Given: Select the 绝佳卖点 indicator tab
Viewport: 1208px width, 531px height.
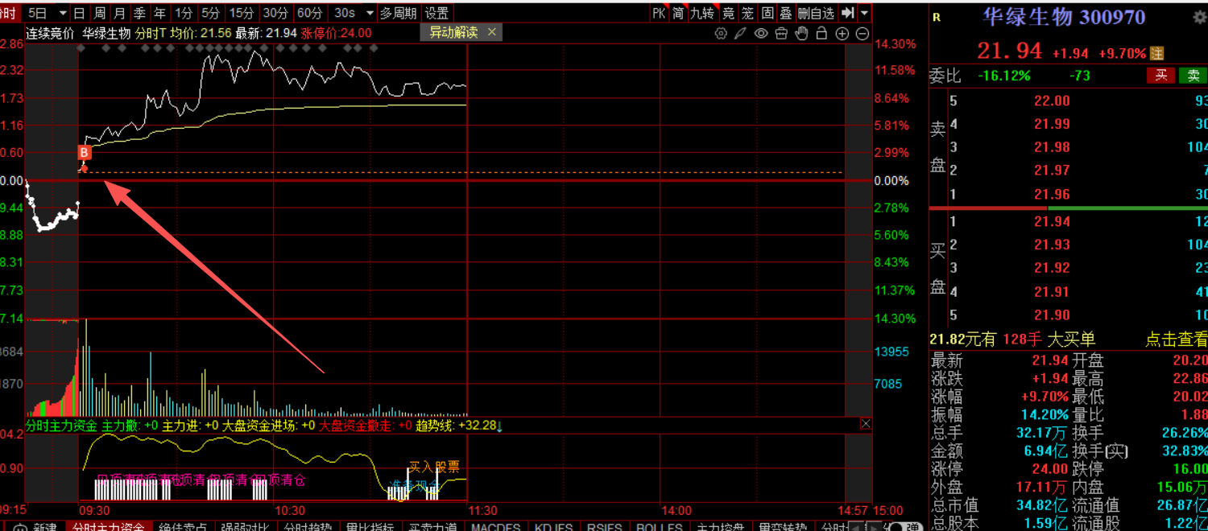Looking at the screenshot, I should (184, 527).
